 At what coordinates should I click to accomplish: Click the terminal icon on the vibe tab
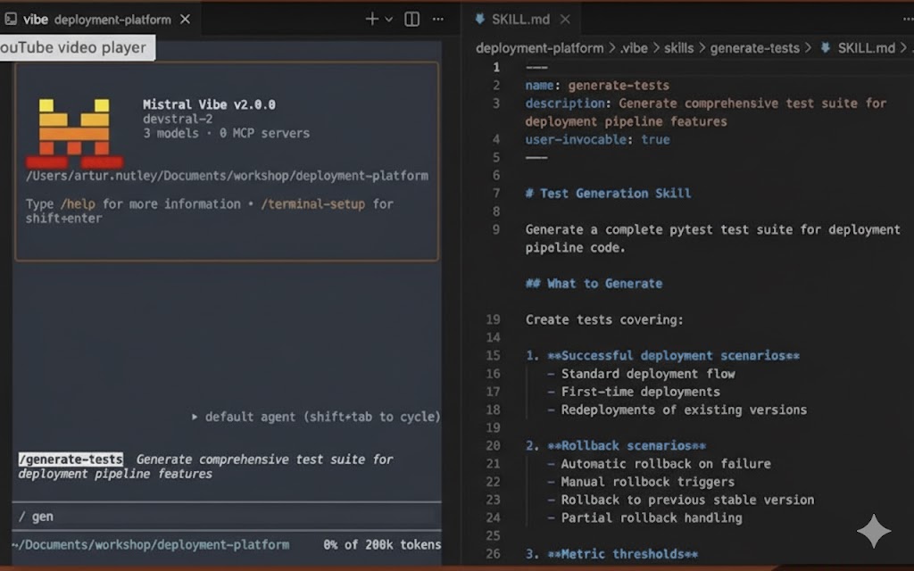pyautogui.click(x=11, y=19)
